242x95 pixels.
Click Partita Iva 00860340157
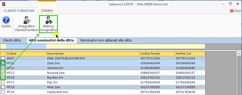coord(190,73)
